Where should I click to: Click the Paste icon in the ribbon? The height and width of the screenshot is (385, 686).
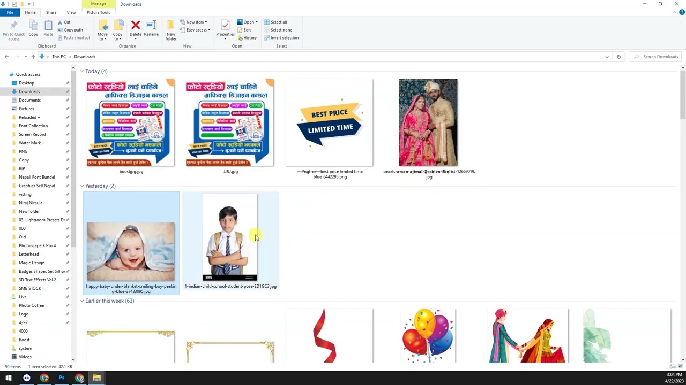48,29
